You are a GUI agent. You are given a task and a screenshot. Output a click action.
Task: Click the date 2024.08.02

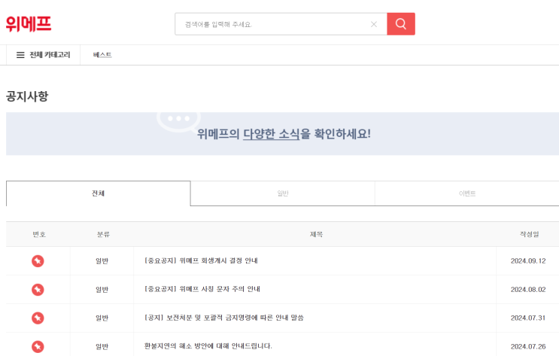click(x=528, y=290)
